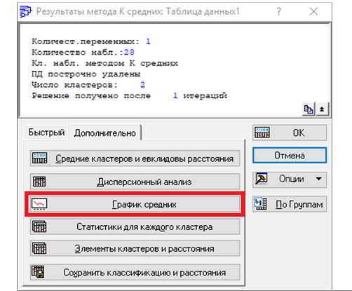The image size is (352, 291).
Task: Click the line chart icon for График средних
Action: coord(39,204)
